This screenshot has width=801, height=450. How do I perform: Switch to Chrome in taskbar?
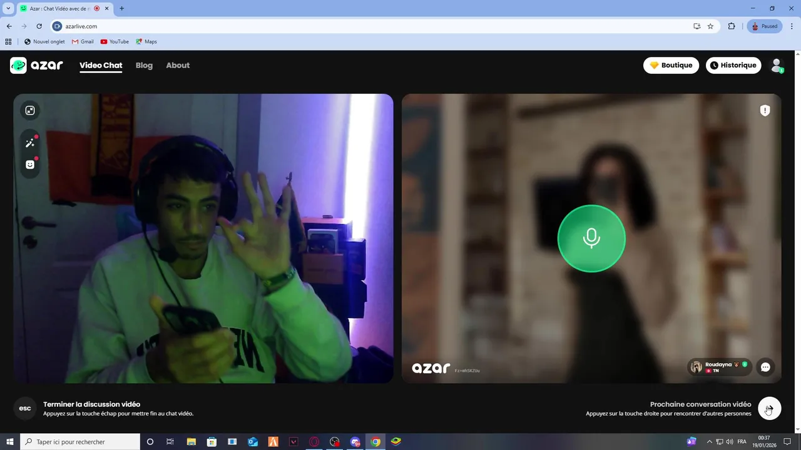(375, 442)
